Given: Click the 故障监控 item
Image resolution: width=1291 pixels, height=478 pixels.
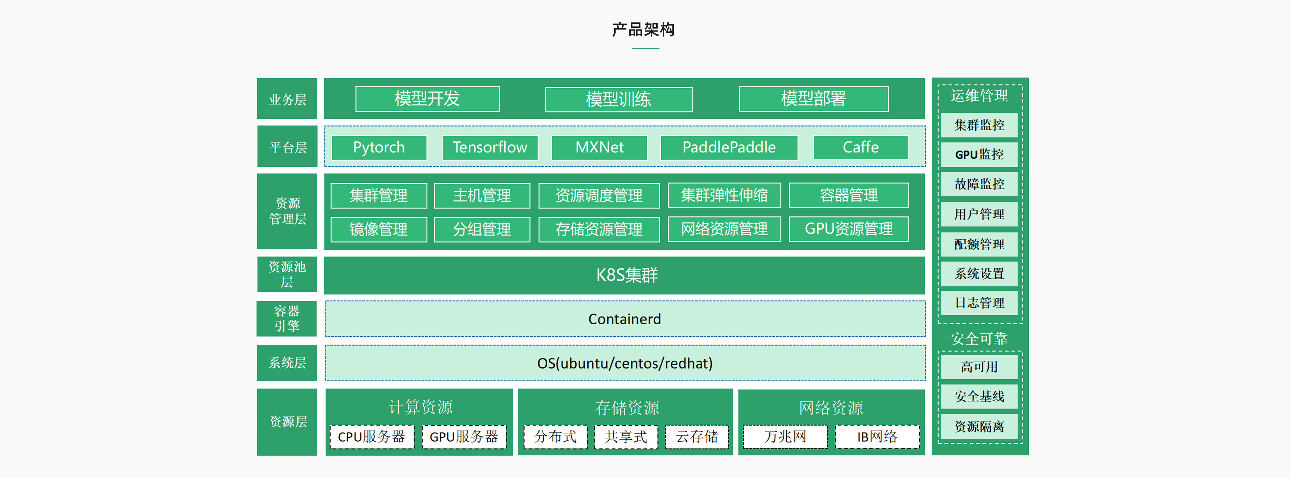Looking at the screenshot, I should pos(979,184).
